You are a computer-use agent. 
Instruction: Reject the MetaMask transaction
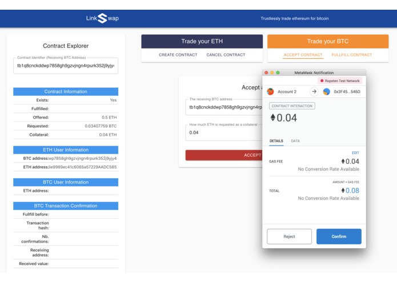click(x=289, y=236)
